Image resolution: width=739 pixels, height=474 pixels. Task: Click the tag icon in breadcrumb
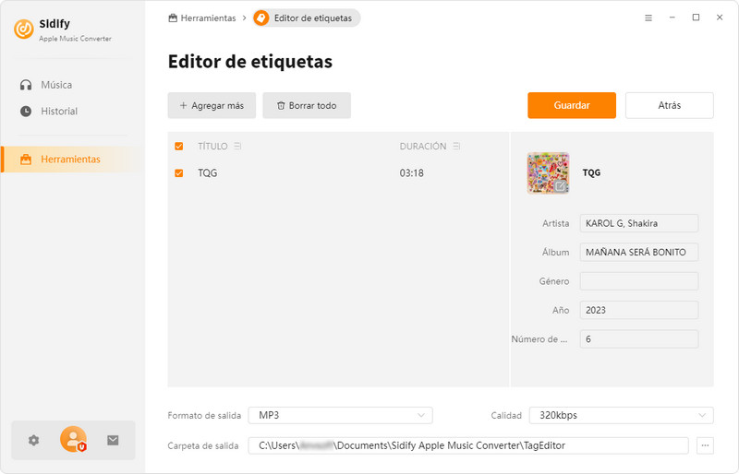[x=261, y=18]
